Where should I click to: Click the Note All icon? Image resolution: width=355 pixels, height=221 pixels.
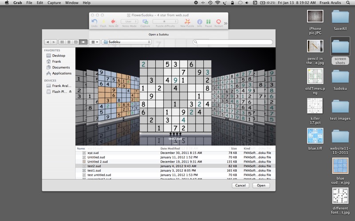[x=113, y=22]
